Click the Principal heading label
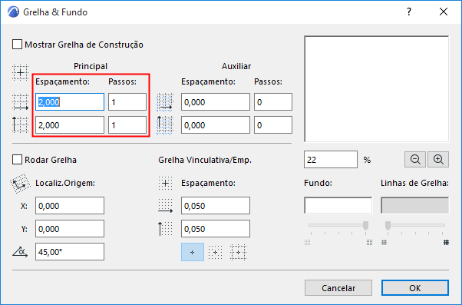 (x=91, y=66)
